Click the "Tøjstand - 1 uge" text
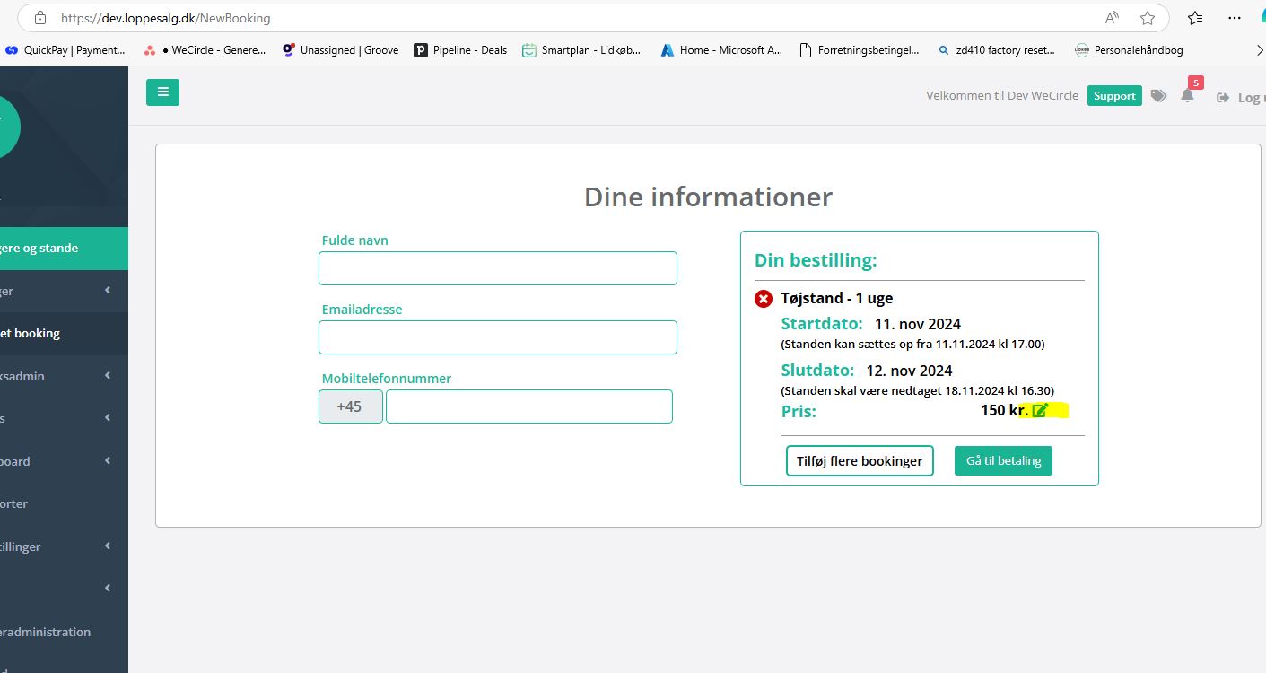1266x673 pixels. 837,298
